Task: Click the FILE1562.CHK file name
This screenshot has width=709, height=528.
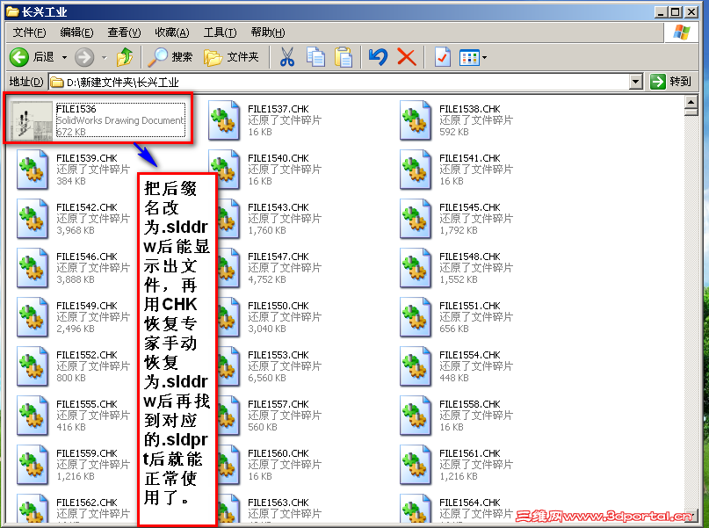Action: pos(87,503)
